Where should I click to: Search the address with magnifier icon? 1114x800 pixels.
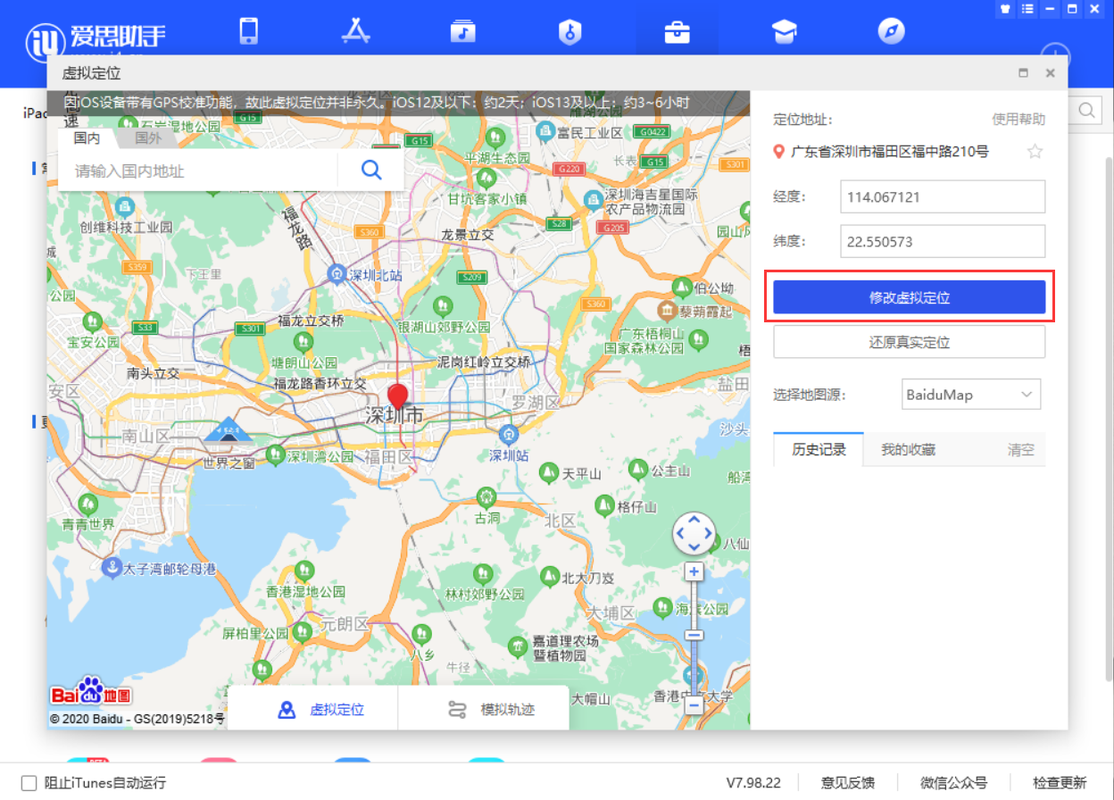pyautogui.click(x=371, y=170)
